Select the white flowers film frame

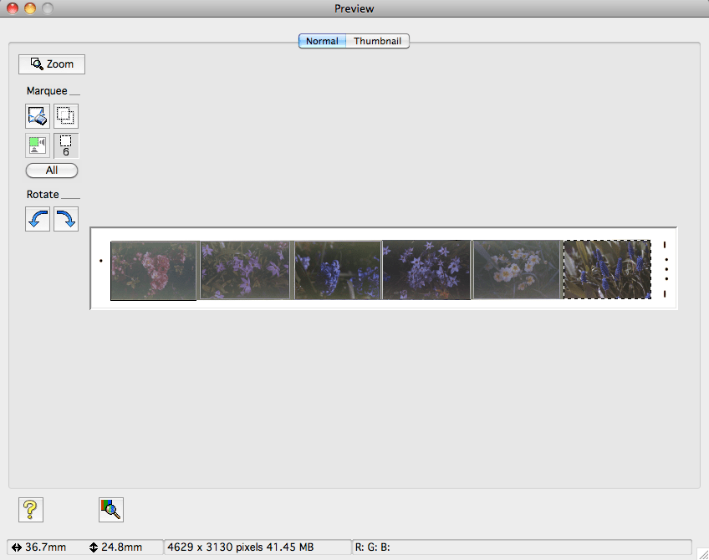(516, 271)
